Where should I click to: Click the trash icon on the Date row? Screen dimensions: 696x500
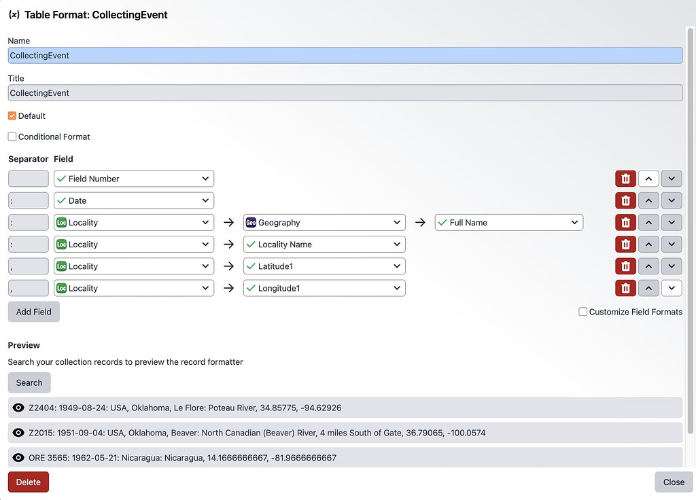[625, 200]
